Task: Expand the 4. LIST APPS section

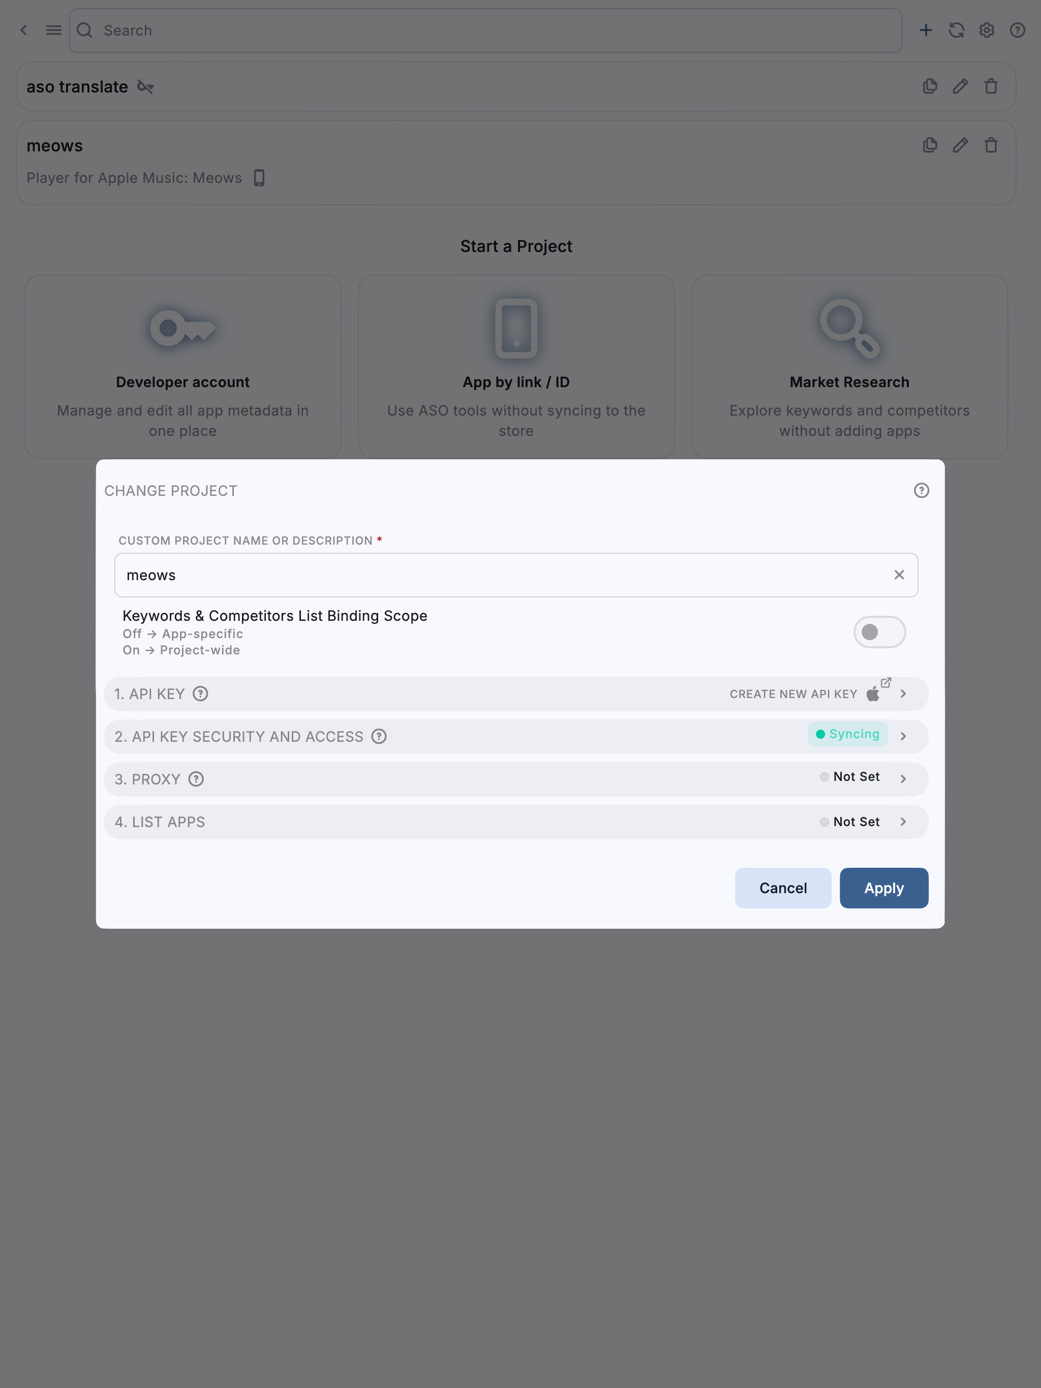Action: pyautogui.click(x=903, y=822)
